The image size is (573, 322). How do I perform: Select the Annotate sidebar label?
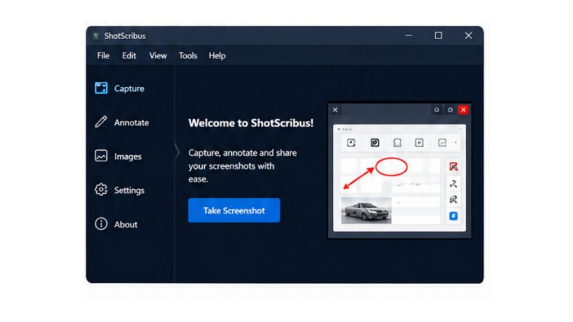(131, 123)
